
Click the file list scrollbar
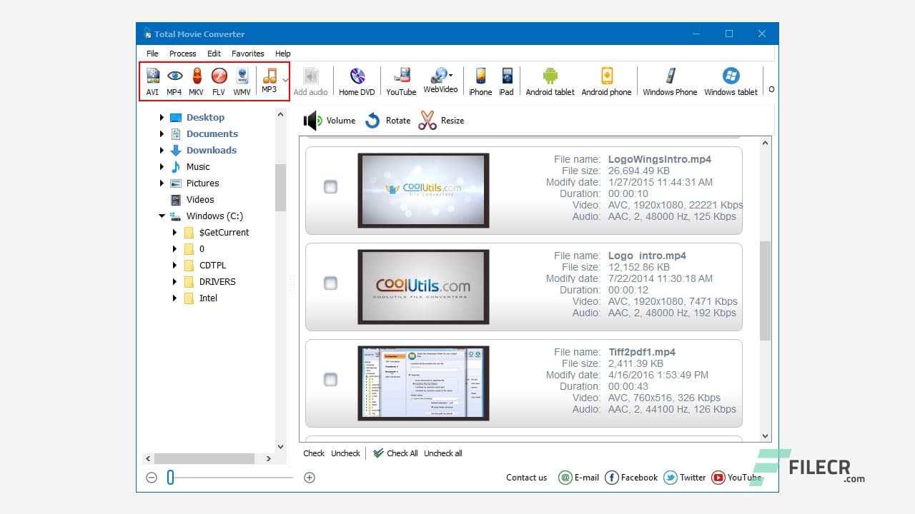coord(765,286)
